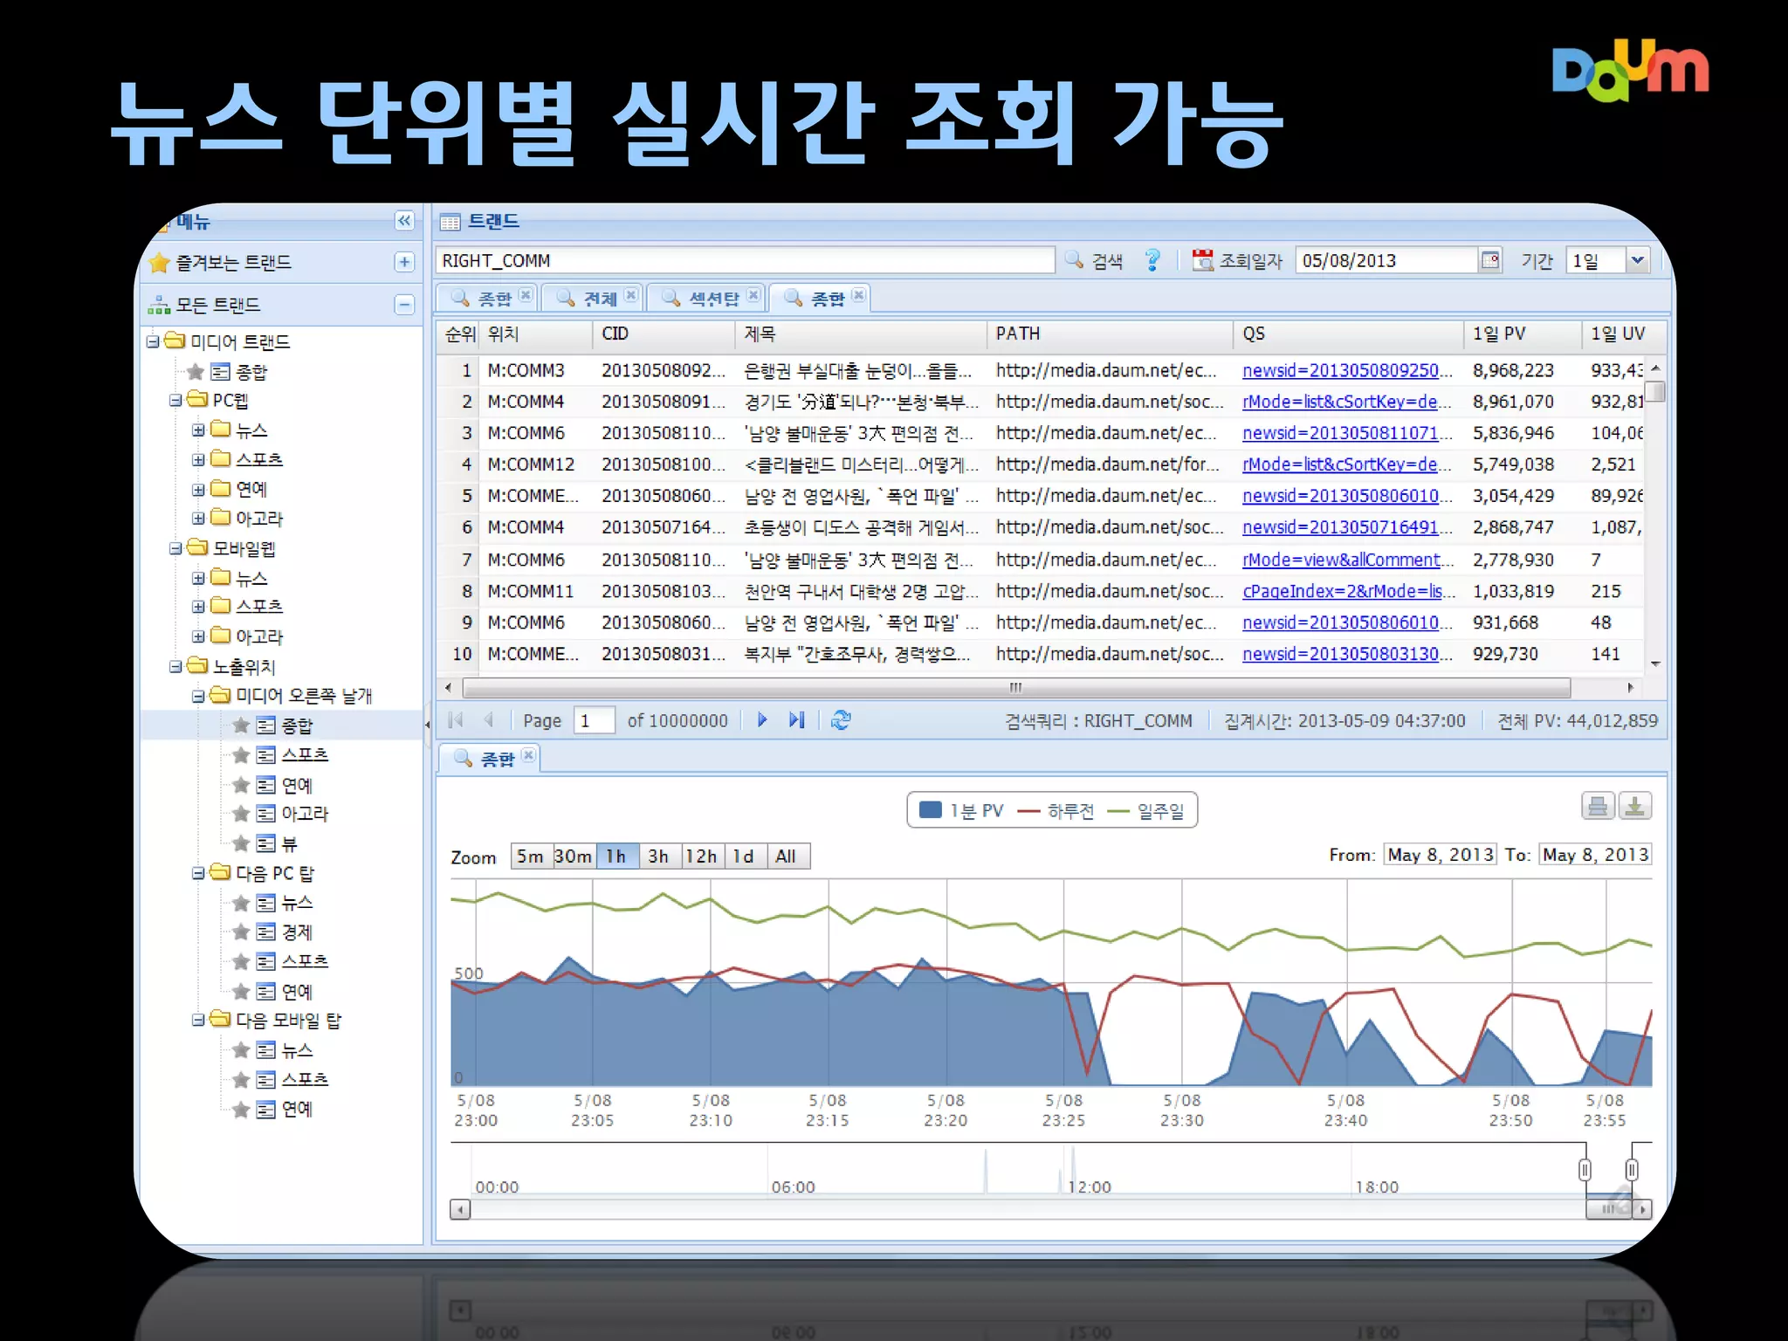The height and width of the screenshot is (1341, 1788).
Task: Click the search magnifier icon next to 검색
Action: [x=1074, y=260]
